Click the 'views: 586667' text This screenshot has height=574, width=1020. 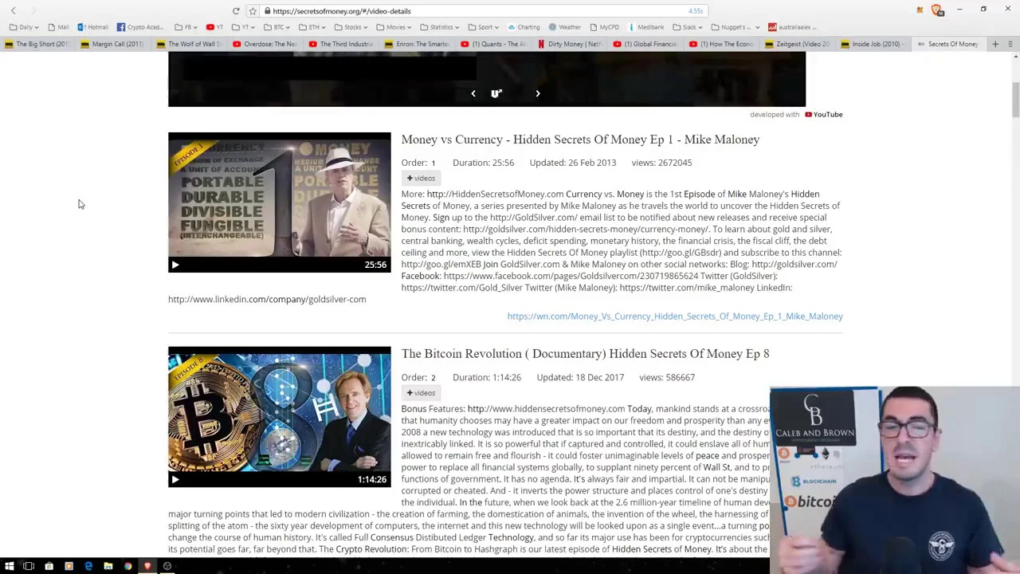(x=667, y=378)
